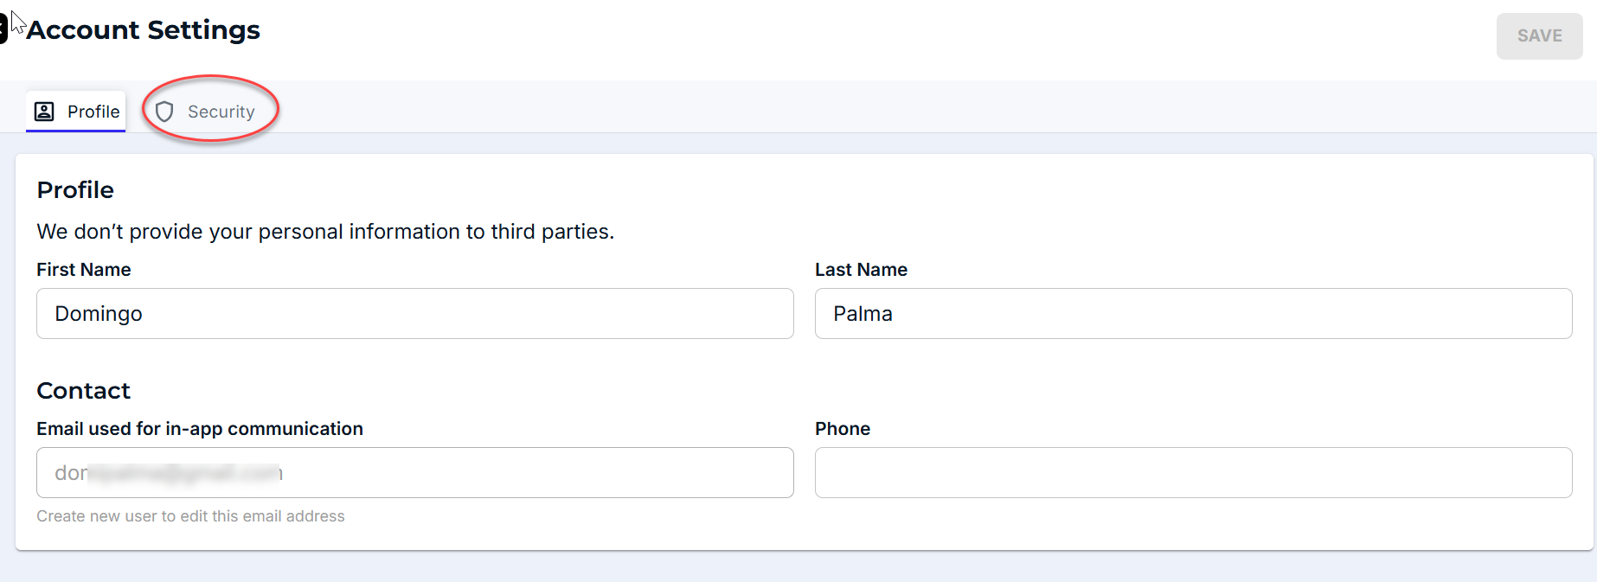Click into the empty Phone field
This screenshot has width=1597, height=582.
click(1193, 472)
